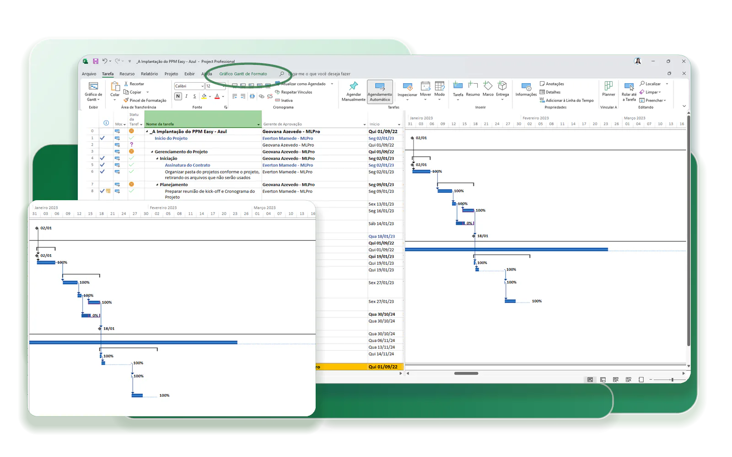Click the user account avatar
Screen dimensions: 732x457
click(x=638, y=61)
